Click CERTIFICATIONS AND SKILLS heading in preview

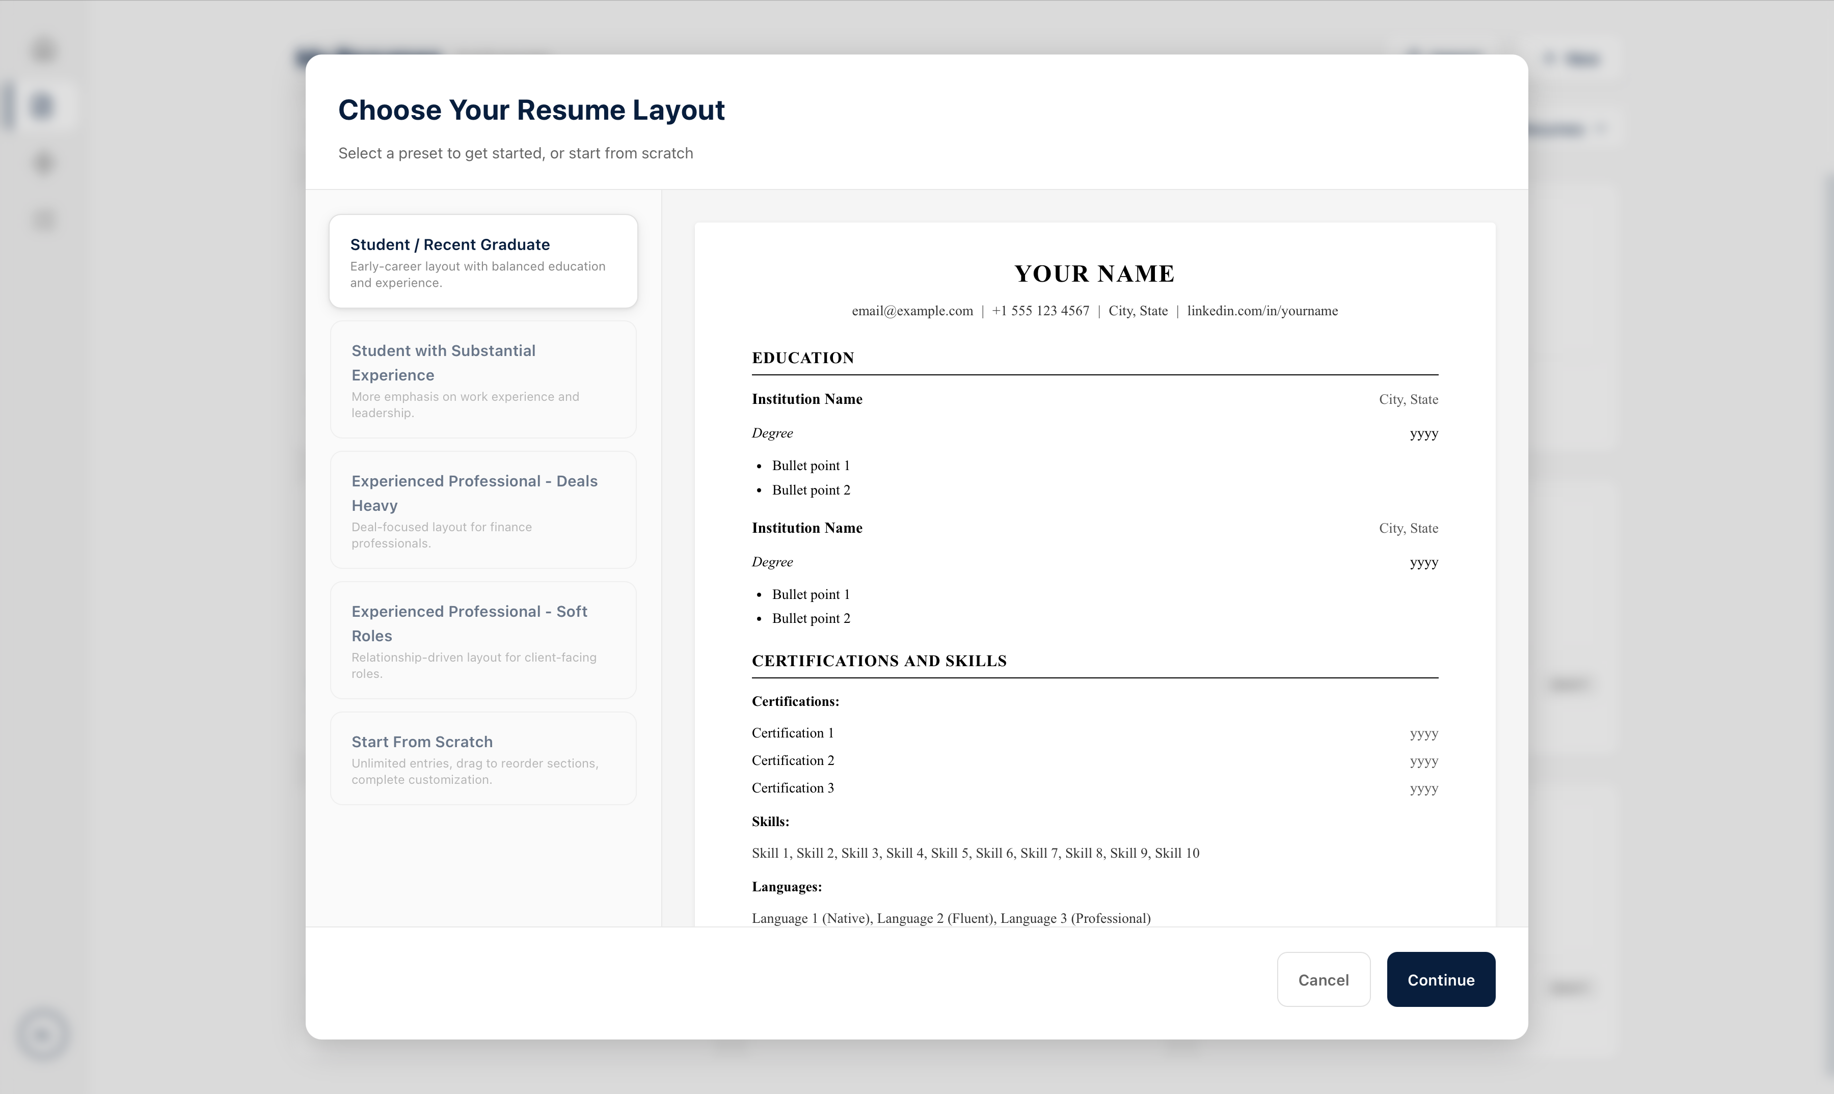(879, 661)
